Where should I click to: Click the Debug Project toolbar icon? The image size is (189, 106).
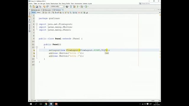pos(82,6)
